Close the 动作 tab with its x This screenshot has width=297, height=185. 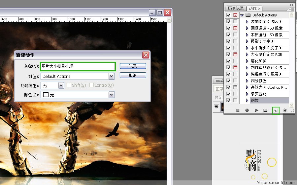[x=259, y=9]
